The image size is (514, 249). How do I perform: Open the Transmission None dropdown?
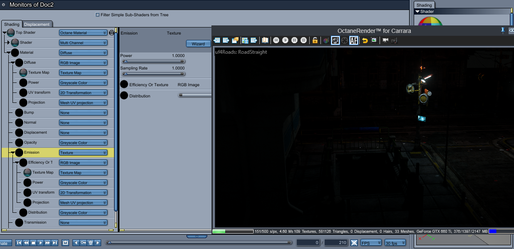coord(83,222)
